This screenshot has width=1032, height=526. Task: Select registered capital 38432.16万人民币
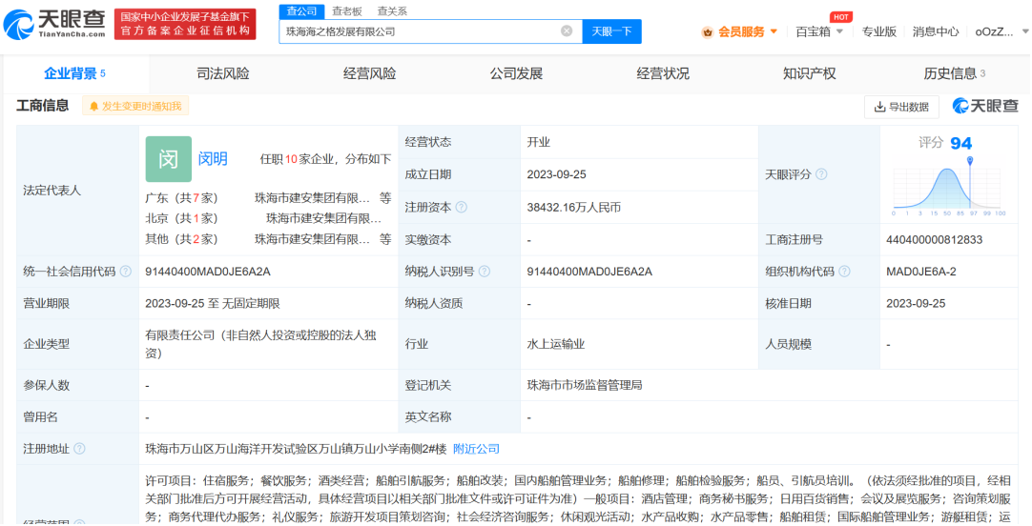point(574,207)
